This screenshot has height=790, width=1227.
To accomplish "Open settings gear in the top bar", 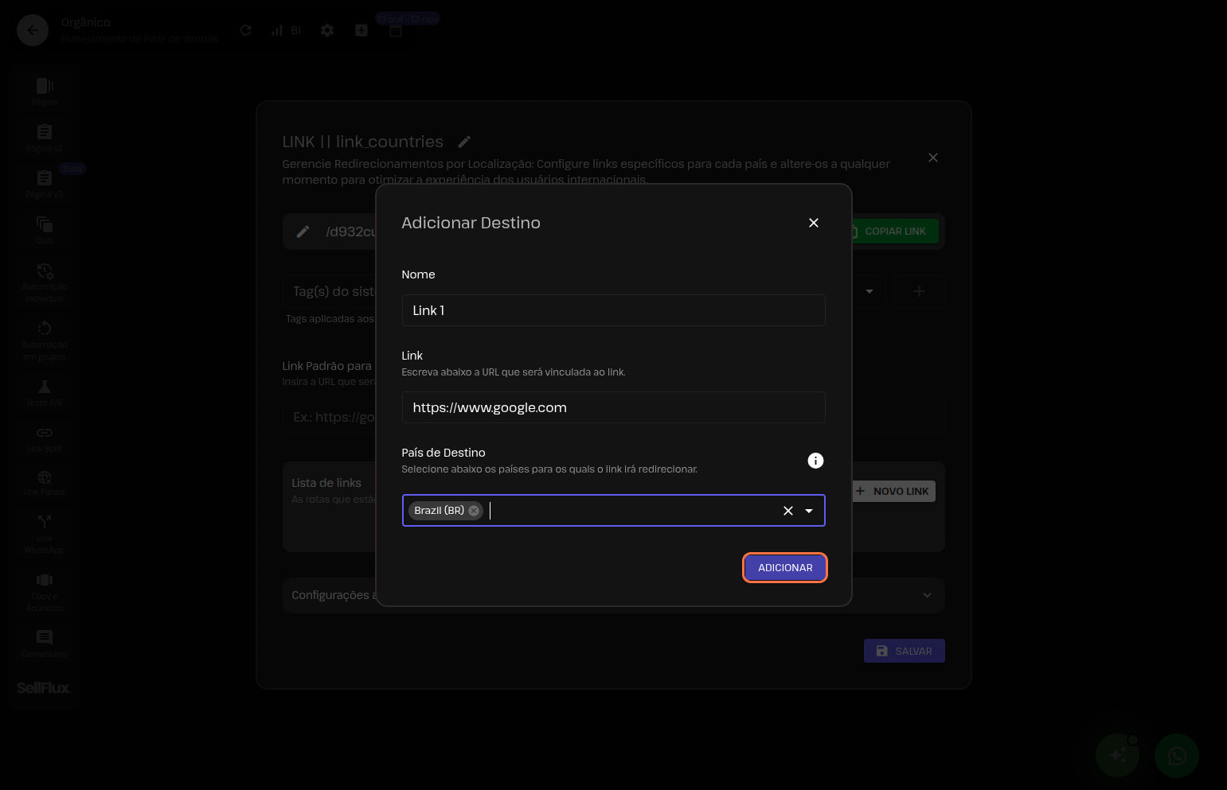I will [327, 30].
